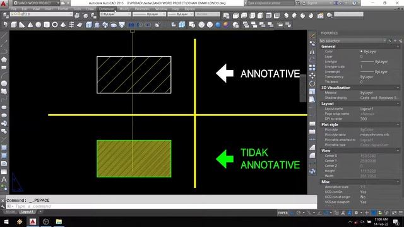404x227 pixels.
Task: Open the No selection dropdown in Properties
Action: [353, 41]
